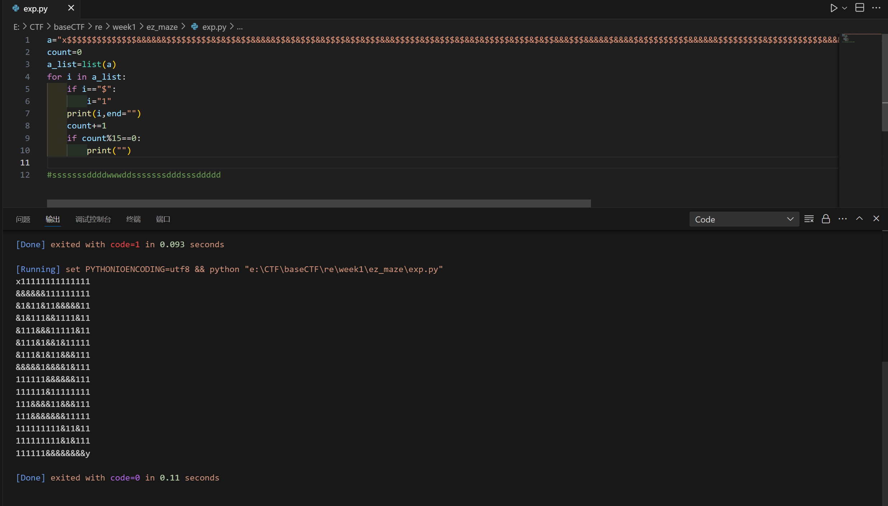Maximize the bottom panel with chevron
The height and width of the screenshot is (506, 888).
coord(859,219)
